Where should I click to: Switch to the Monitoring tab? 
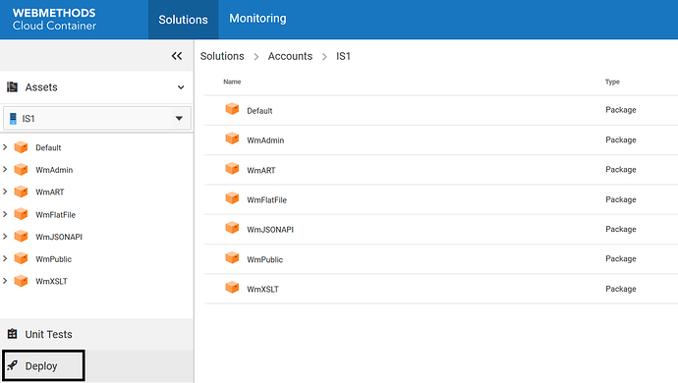click(257, 19)
